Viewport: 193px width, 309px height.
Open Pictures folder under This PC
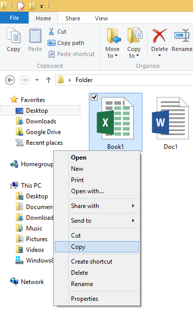32,239
